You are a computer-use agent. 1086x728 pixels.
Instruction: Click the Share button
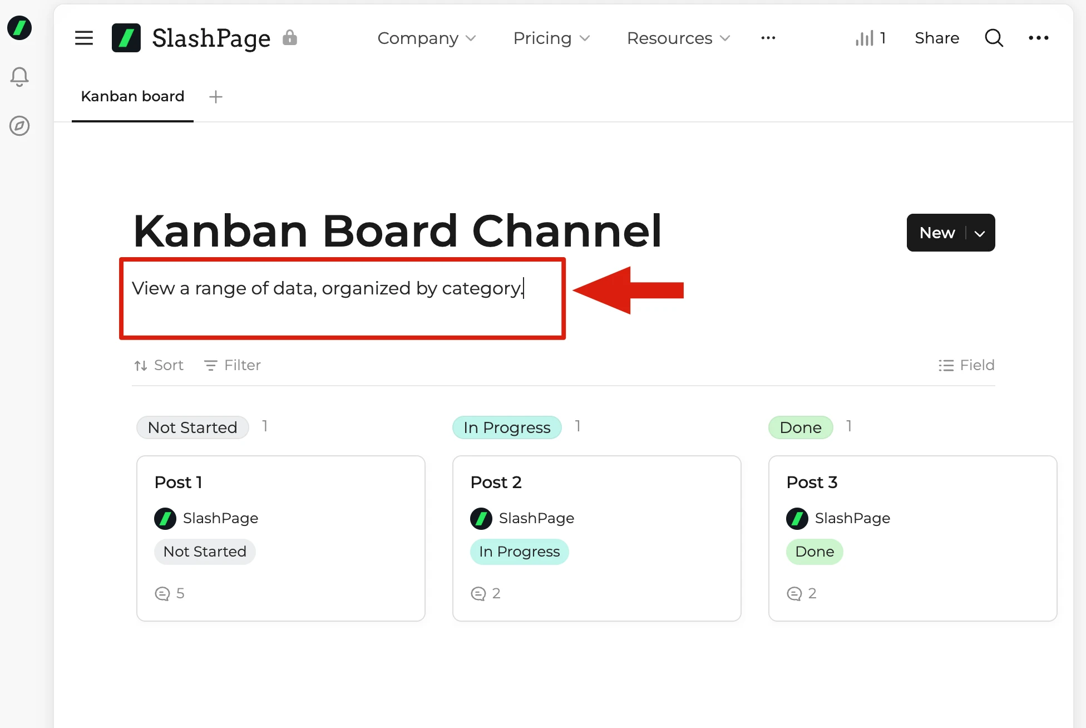tap(937, 38)
